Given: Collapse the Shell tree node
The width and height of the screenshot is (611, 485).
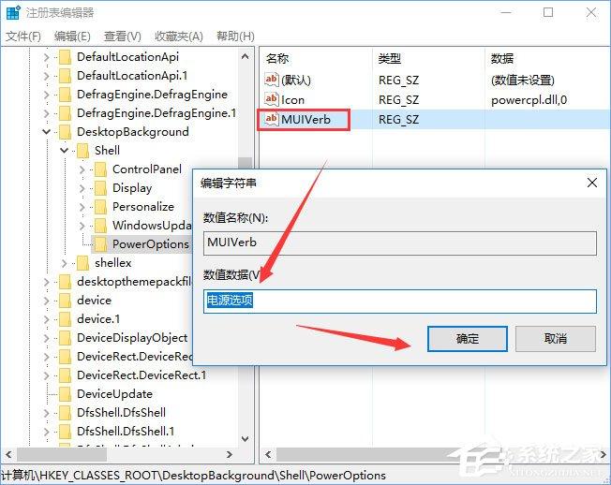Looking at the screenshot, I should click(65, 151).
